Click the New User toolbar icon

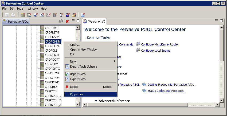(68, 15)
